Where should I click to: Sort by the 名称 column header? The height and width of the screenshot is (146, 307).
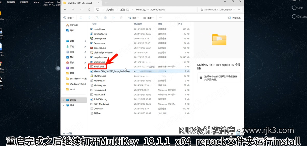pos(94,24)
